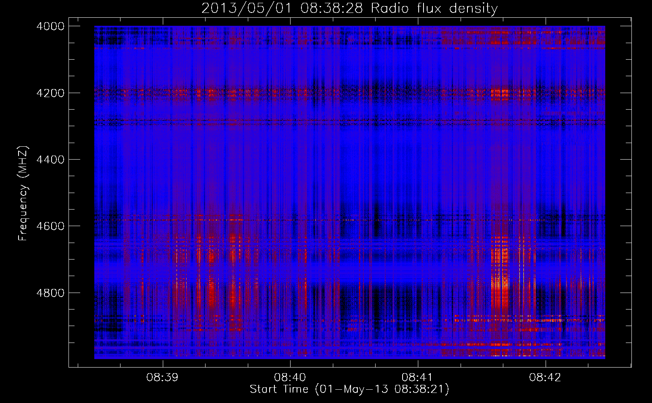Click the 'Start Time (01-May-13 08:38:21)' label
This screenshot has width=652, height=403.
point(349,389)
